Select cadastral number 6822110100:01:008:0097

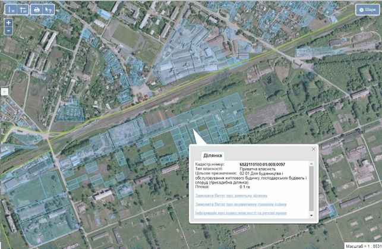pyautogui.click(x=263, y=165)
